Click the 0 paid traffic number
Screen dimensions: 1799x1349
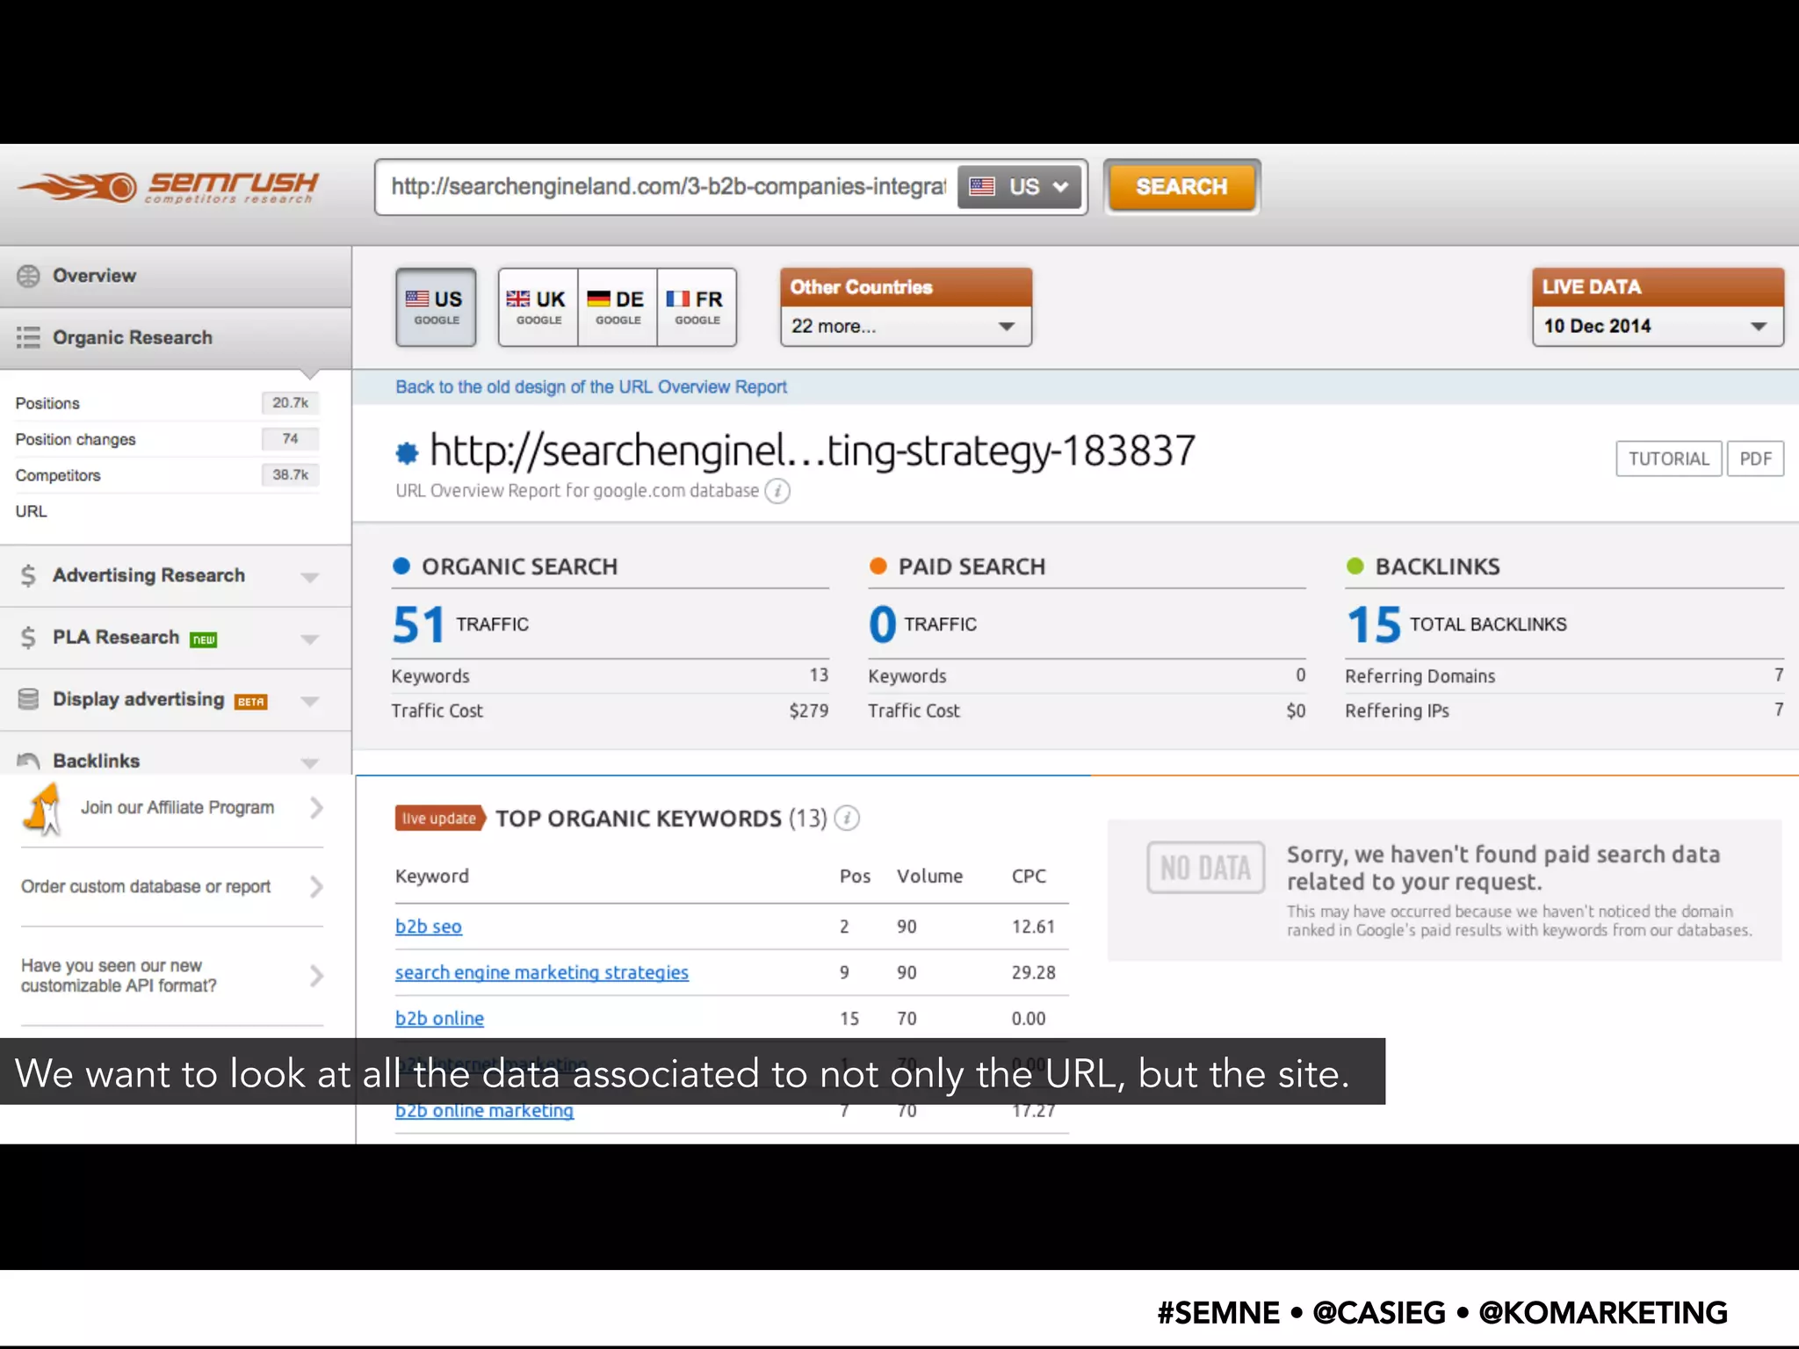(882, 625)
